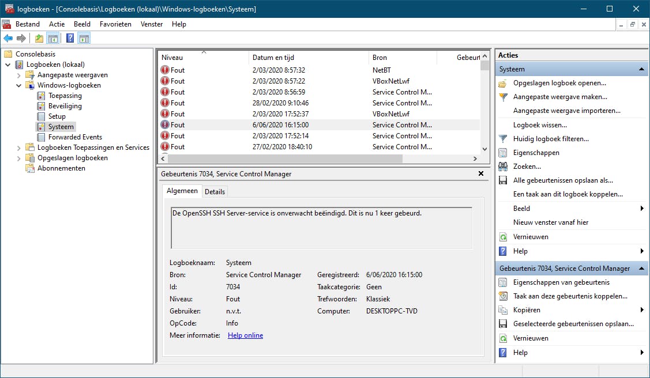650x378 pixels.
Task: Click the Back arrow in the toolbar
Action: pyautogui.click(x=8, y=39)
